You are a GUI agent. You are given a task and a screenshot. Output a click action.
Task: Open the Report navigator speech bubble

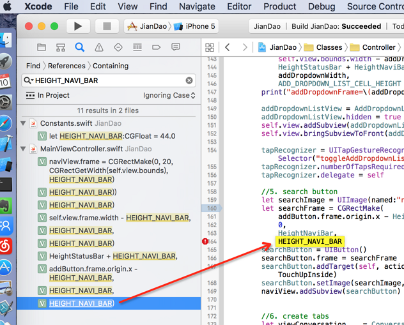click(x=176, y=47)
